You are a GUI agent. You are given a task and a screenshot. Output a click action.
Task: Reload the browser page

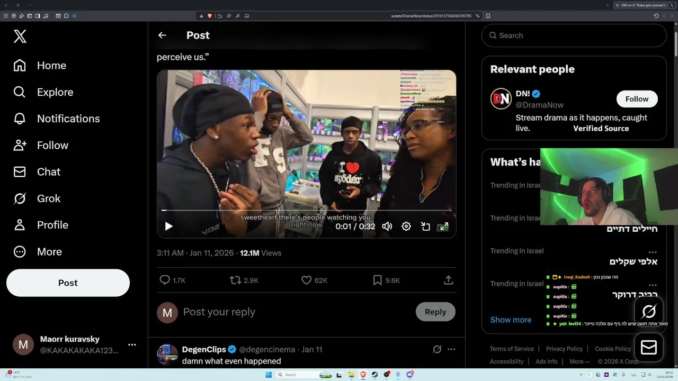coord(656,16)
